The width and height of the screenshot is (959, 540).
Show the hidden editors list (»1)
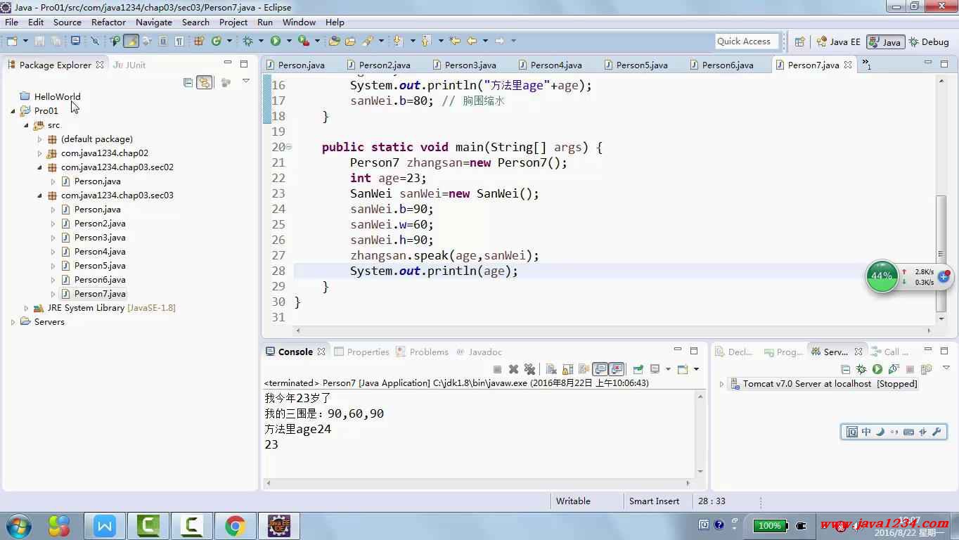coord(867,65)
